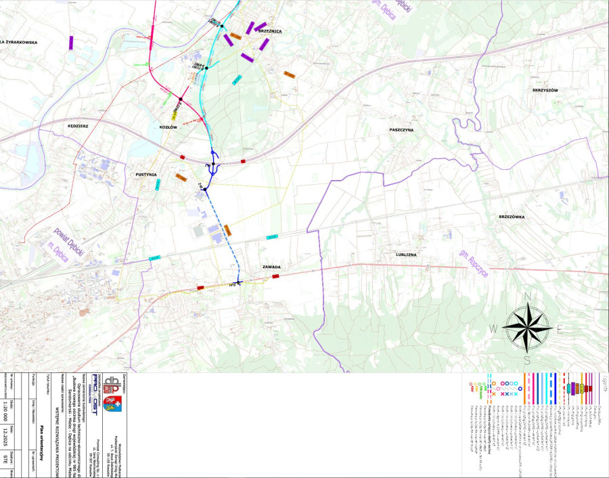Click the SKRZYSZÓW label

tap(544, 90)
